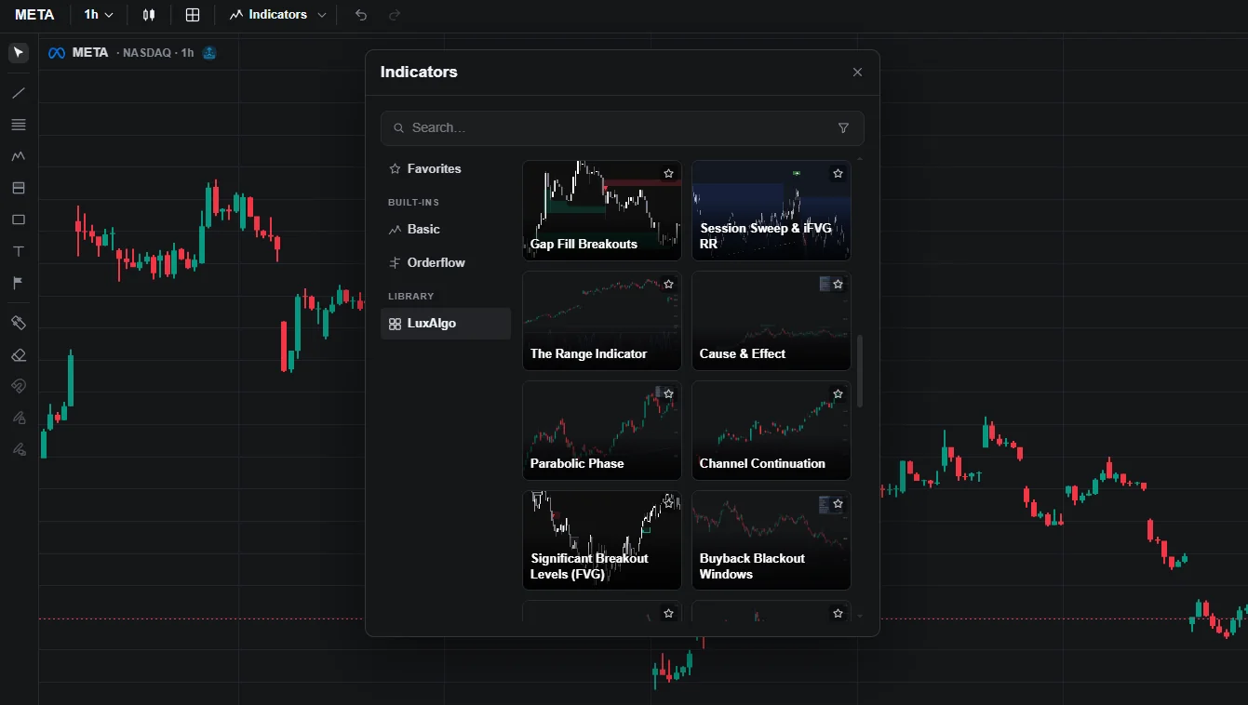Image resolution: width=1248 pixels, height=705 pixels.
Task: Select the zigzag pattern drawing tool
Action: [19, 156]
